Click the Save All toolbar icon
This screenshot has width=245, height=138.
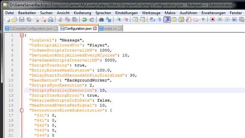(29, 19)
